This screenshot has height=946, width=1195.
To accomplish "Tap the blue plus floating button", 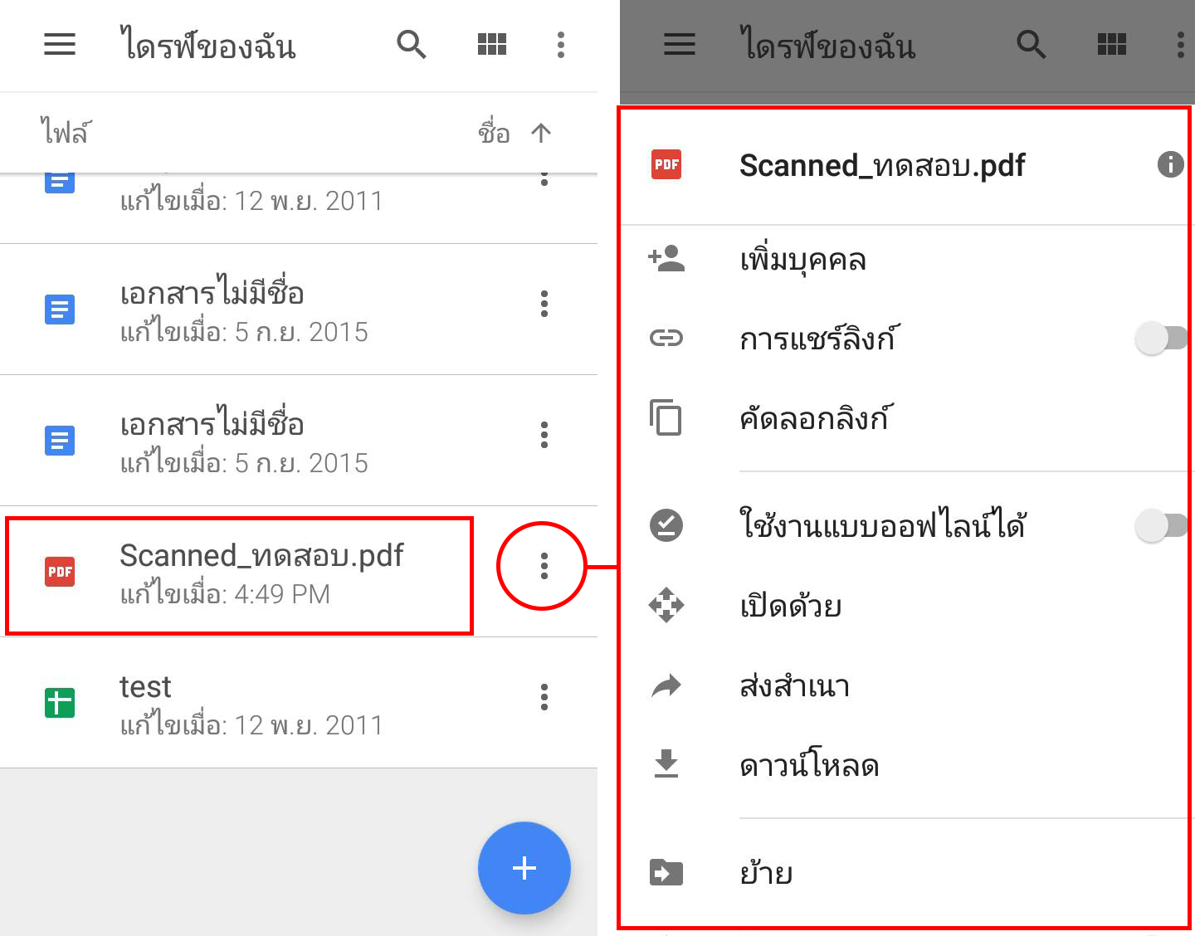I will pos(524,868).
